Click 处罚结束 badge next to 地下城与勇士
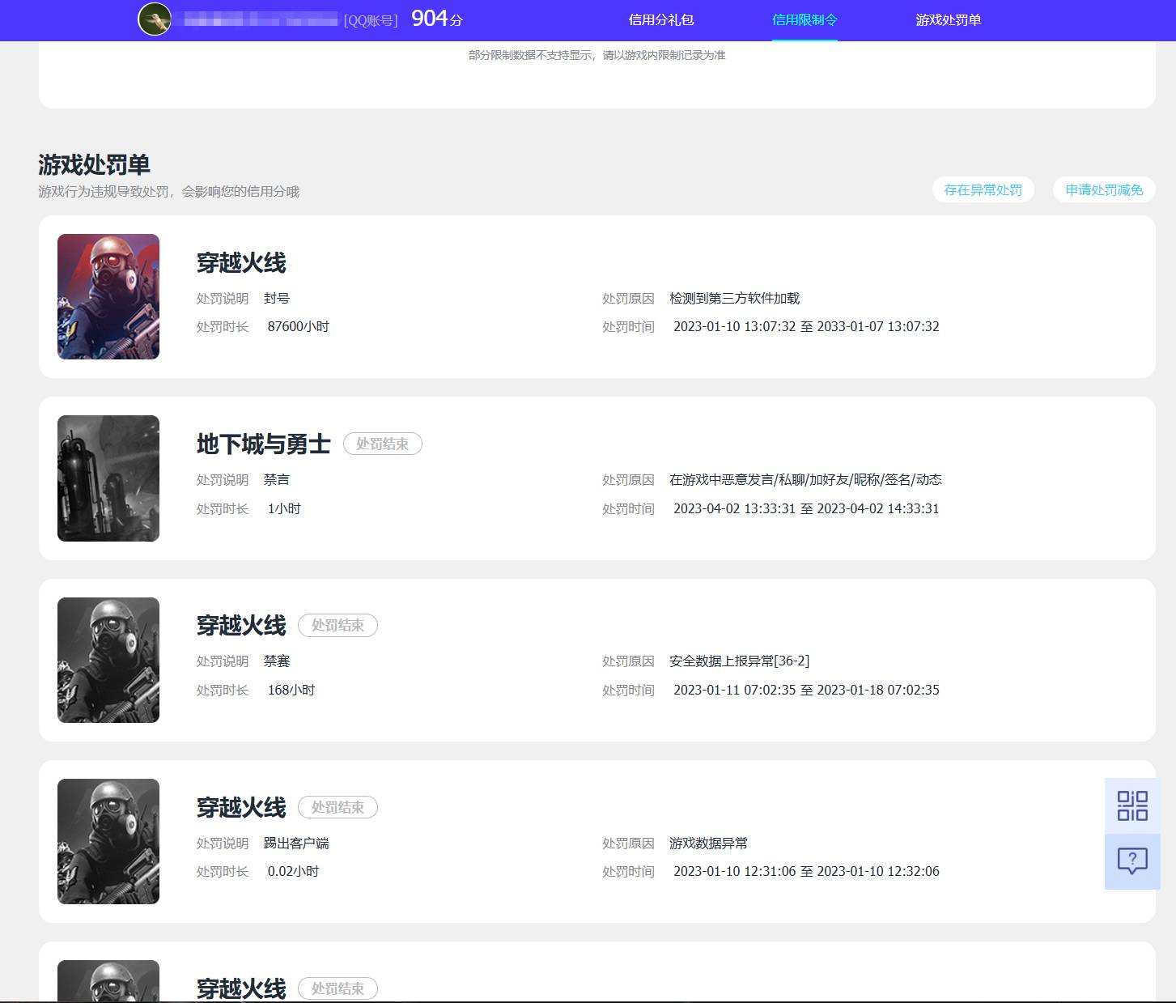The width and height of the screenshot is (1176, 1003). point(383,444)
